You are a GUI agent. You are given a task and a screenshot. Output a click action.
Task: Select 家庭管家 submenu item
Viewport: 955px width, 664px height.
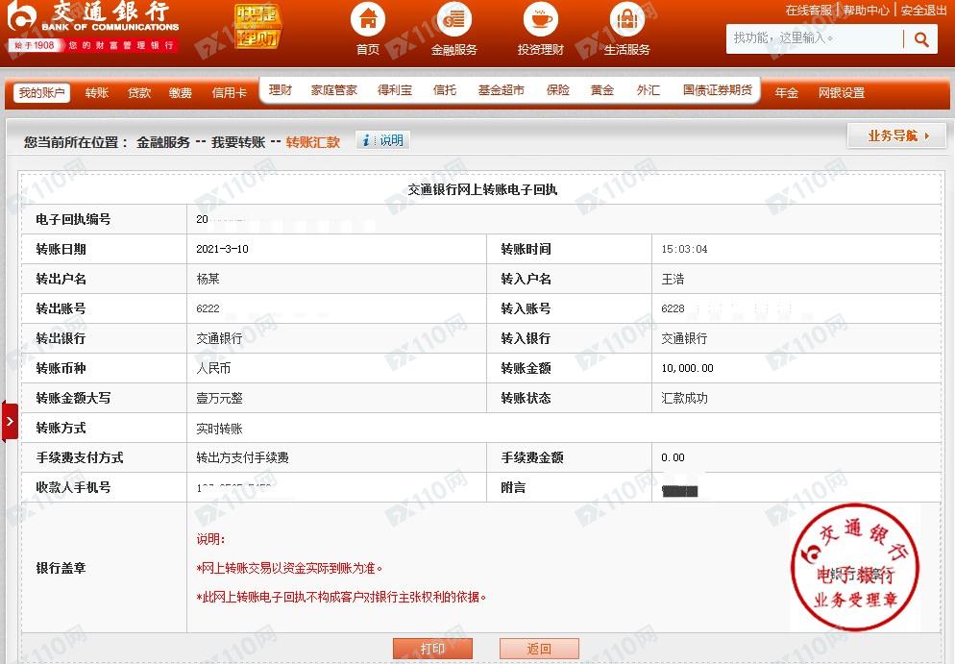[x=333, y=90]
